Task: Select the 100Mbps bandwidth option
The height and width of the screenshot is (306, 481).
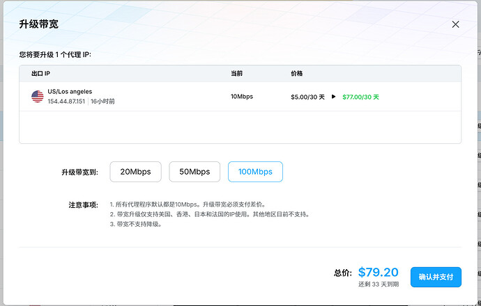Action: [x=255, y=172]
